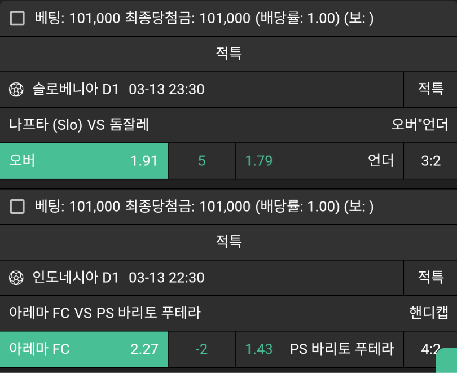Click the over/under line value 5
This screenshot has height=373, width=457.
201,161
